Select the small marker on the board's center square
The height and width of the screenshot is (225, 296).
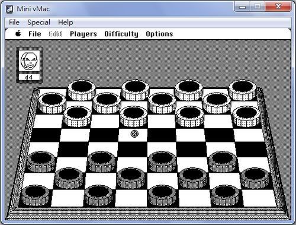tap(134, 134)
